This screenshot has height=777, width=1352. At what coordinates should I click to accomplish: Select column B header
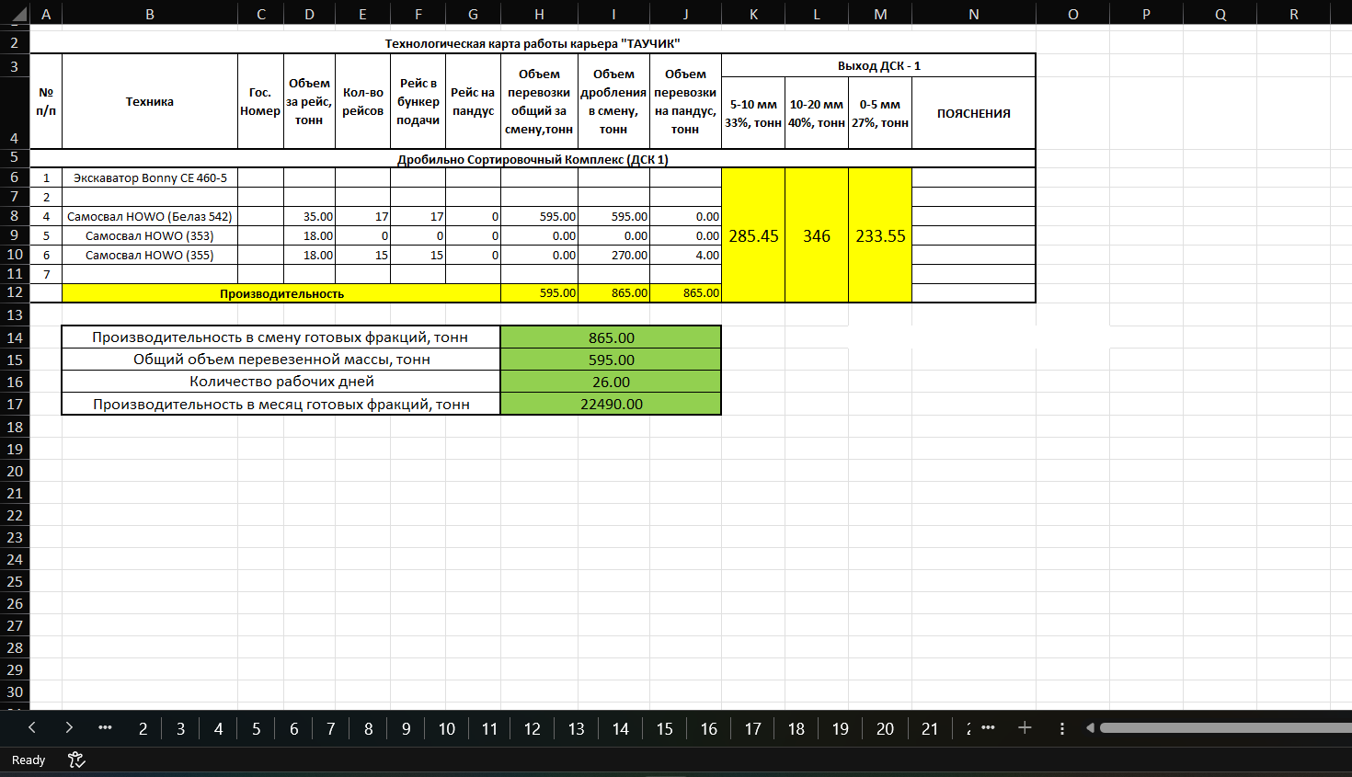point(150,14)
